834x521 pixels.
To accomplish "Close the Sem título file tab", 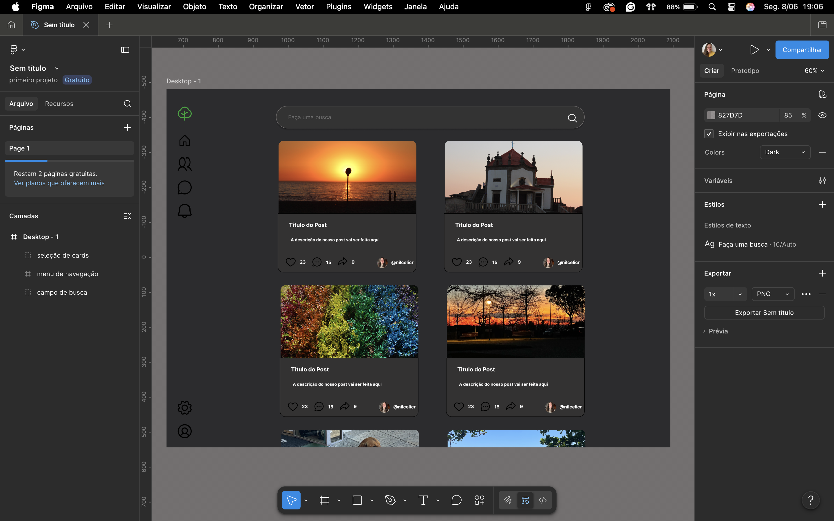I will [86, 25].
